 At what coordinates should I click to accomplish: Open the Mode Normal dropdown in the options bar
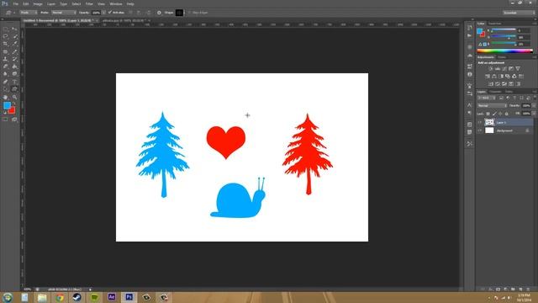pyautogui.click(x=64, y=13)
